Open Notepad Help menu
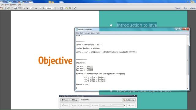The width and height of the screenshot is (196, 110). pos(98,33)
